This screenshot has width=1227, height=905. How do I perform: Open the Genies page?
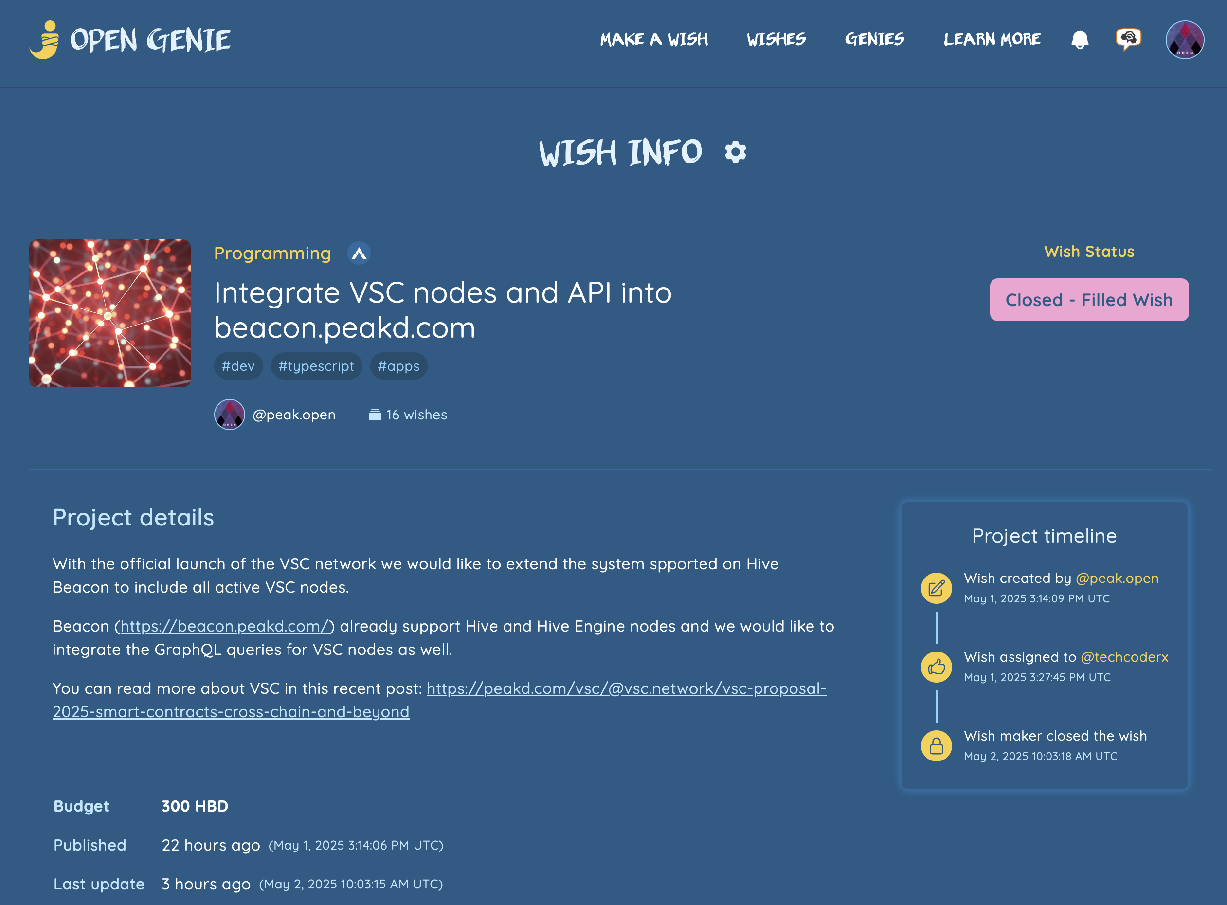(x=874, y=39)
